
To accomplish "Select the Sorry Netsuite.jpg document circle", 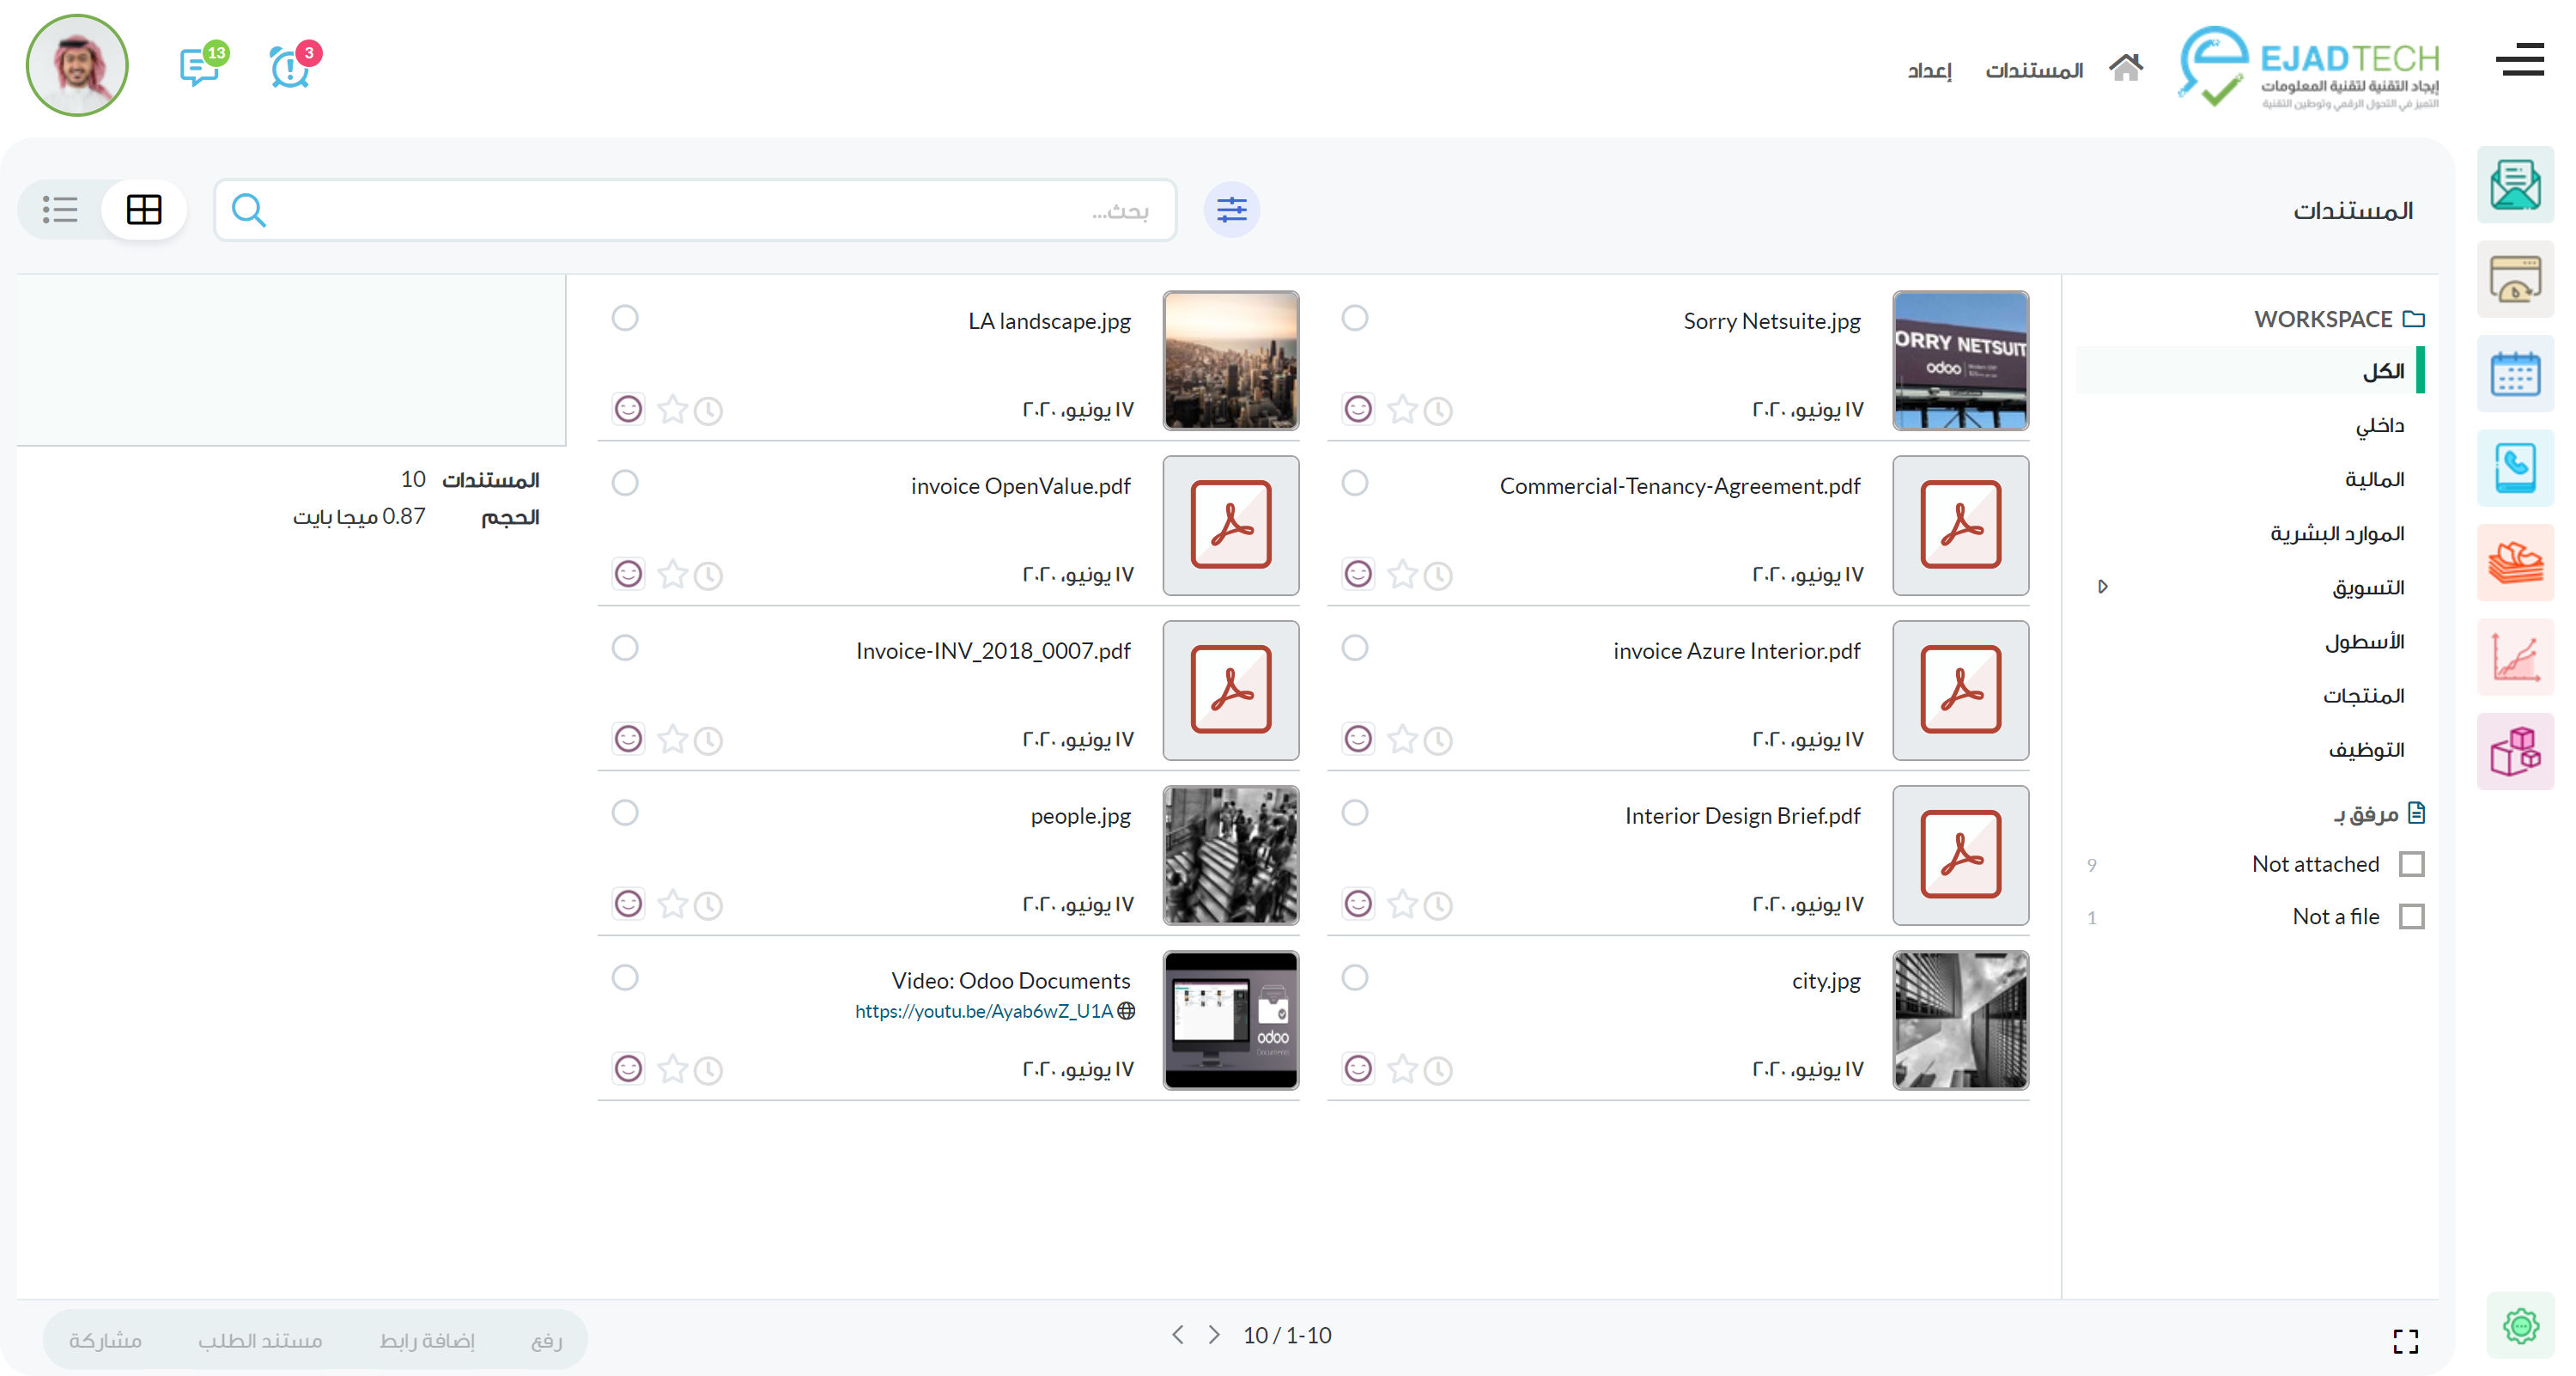I will point(1354,318).
